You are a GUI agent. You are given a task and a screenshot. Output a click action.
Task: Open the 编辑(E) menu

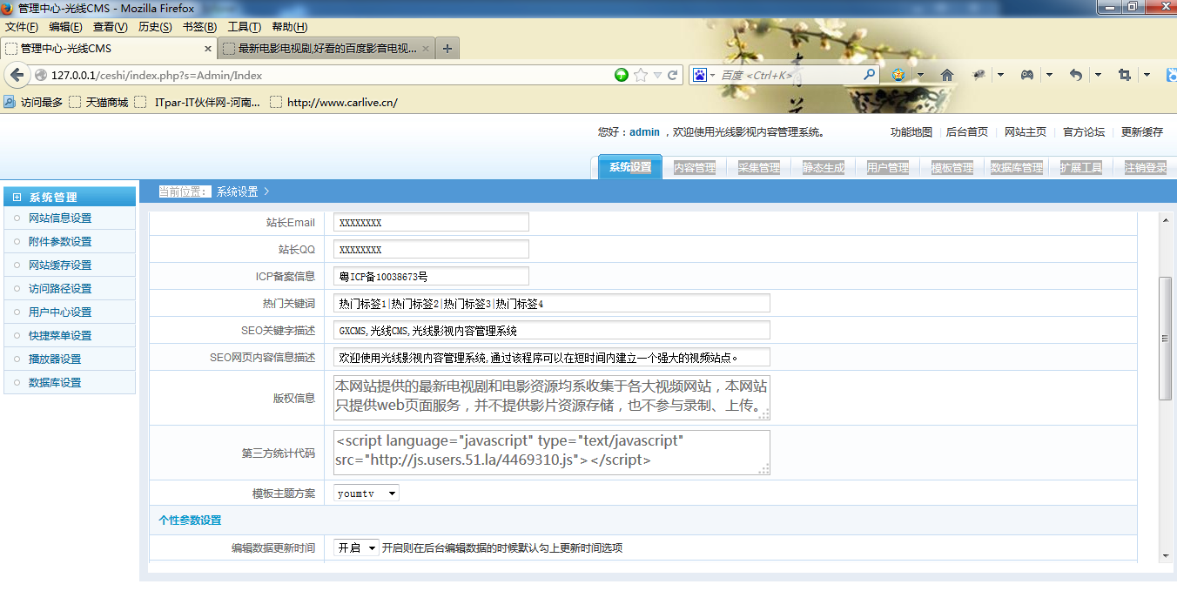[x=66, y=27]
